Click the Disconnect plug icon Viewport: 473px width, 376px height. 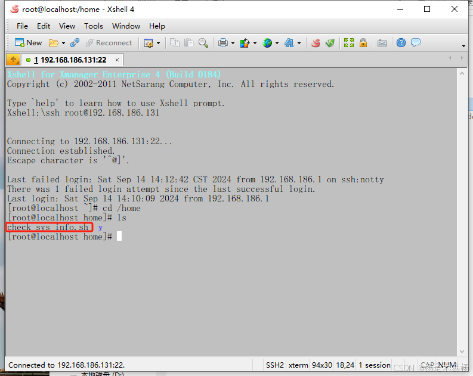[75, 43]
